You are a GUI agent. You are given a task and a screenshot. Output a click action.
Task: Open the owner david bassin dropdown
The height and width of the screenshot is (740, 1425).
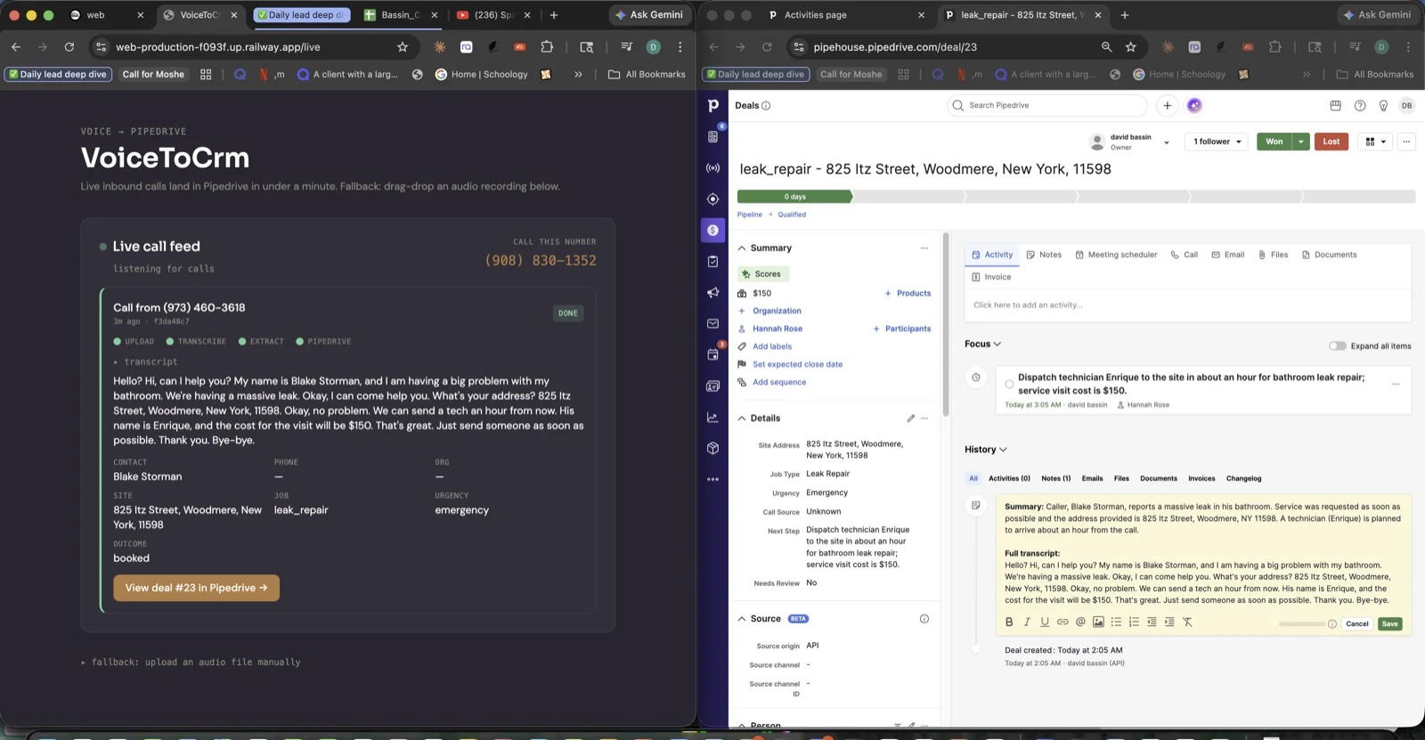coord(1167,142)
